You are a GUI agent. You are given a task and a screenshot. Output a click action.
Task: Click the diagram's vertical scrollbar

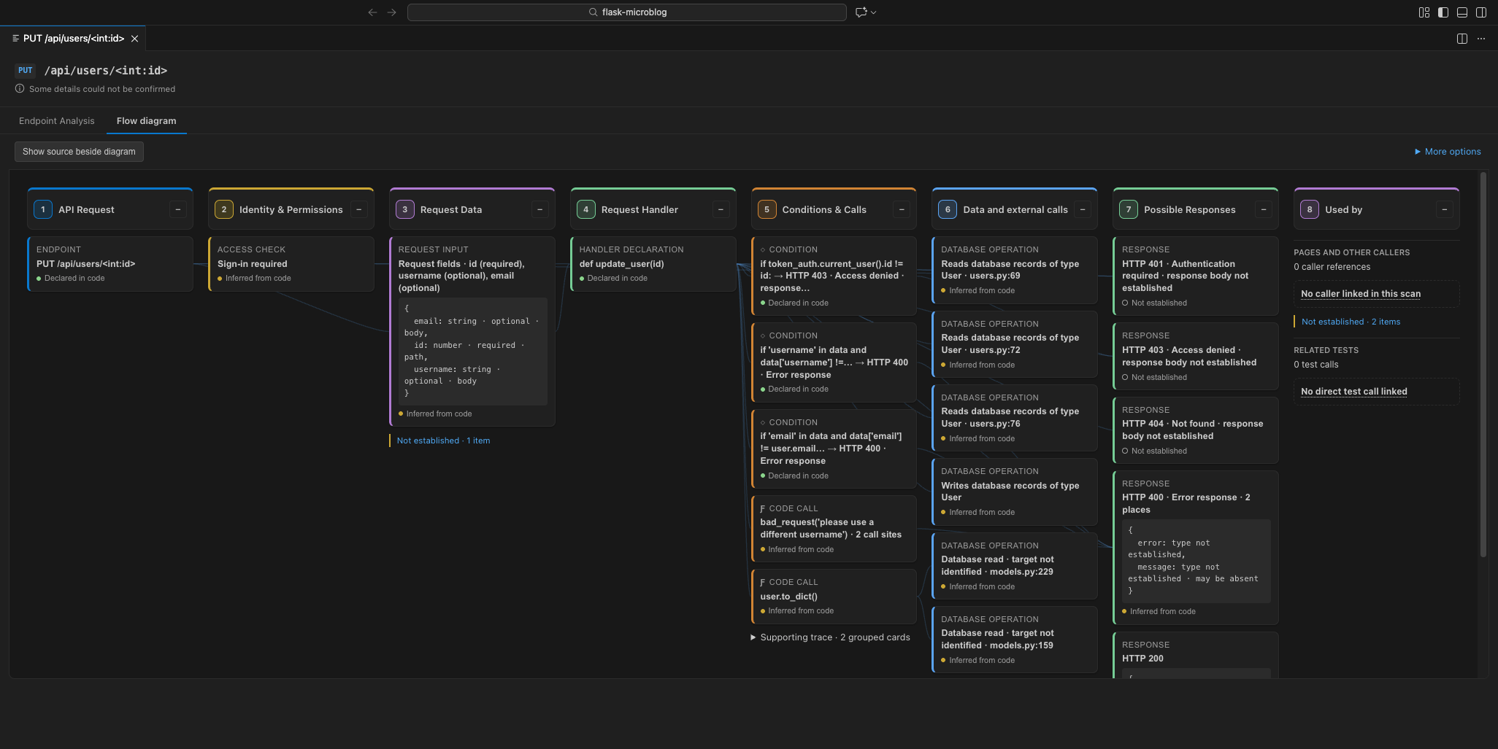coord(1483,365)
